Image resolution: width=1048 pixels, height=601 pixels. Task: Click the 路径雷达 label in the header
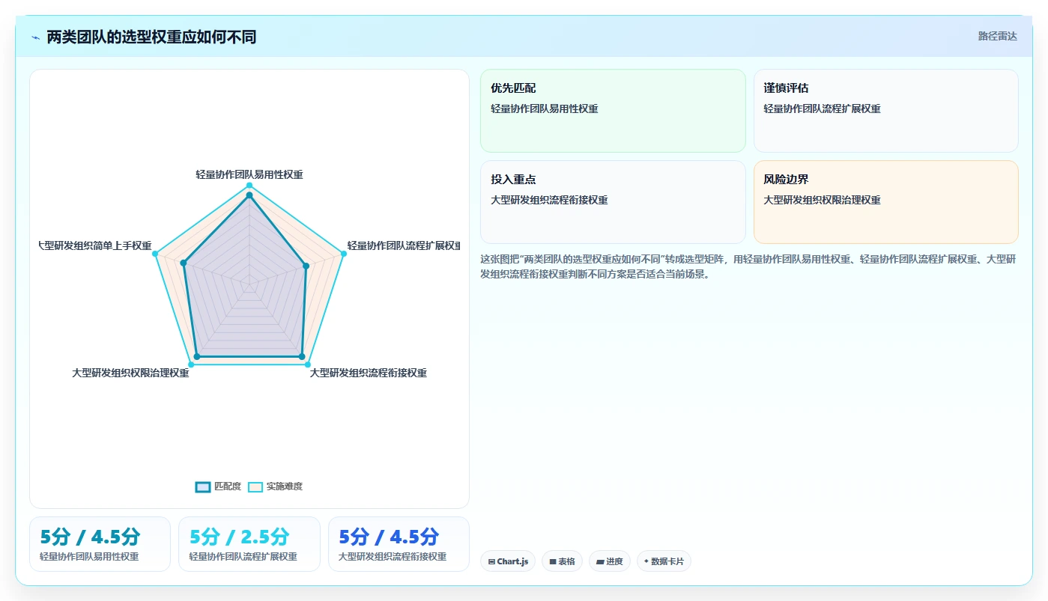point(997,36)
